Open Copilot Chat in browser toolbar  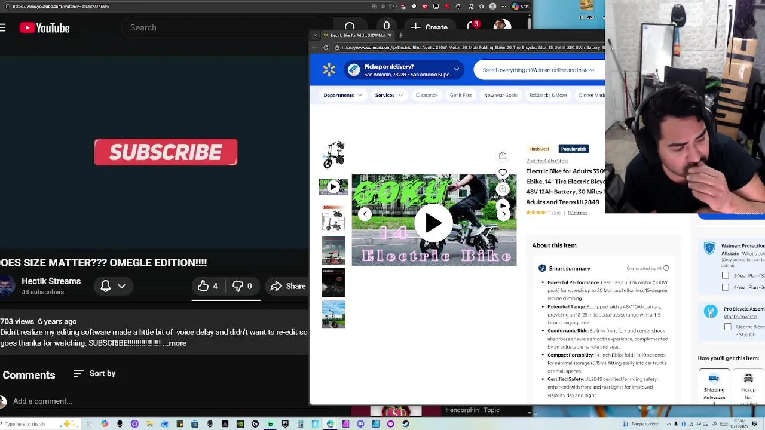(520, 7)
